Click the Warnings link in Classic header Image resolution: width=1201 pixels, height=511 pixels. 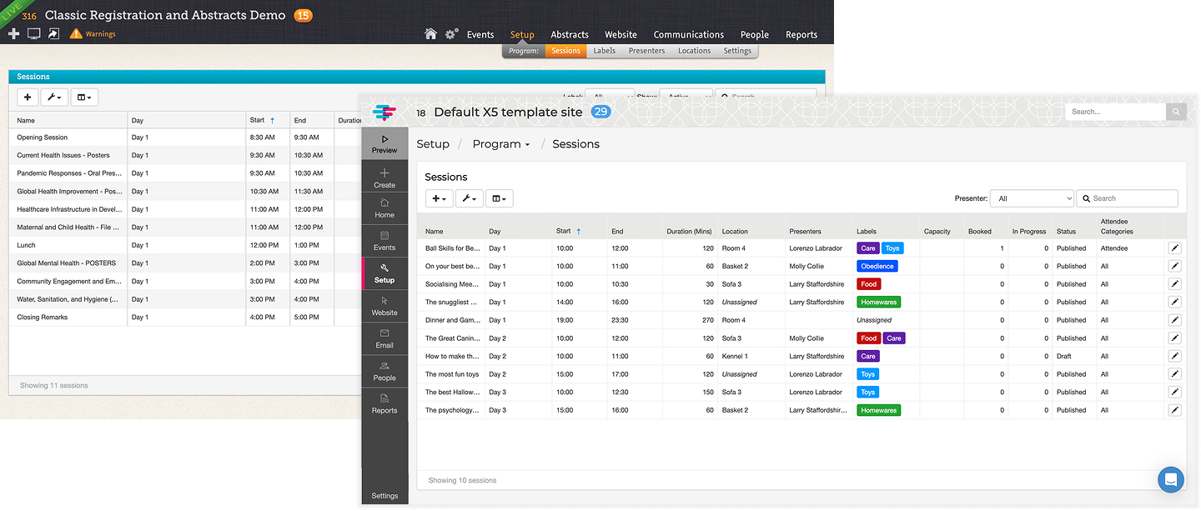tap(99, 34)
